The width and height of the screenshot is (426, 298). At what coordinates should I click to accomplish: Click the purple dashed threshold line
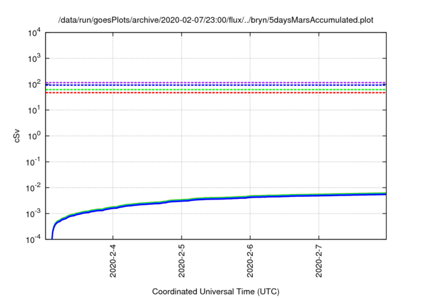[x=216, y=82]
